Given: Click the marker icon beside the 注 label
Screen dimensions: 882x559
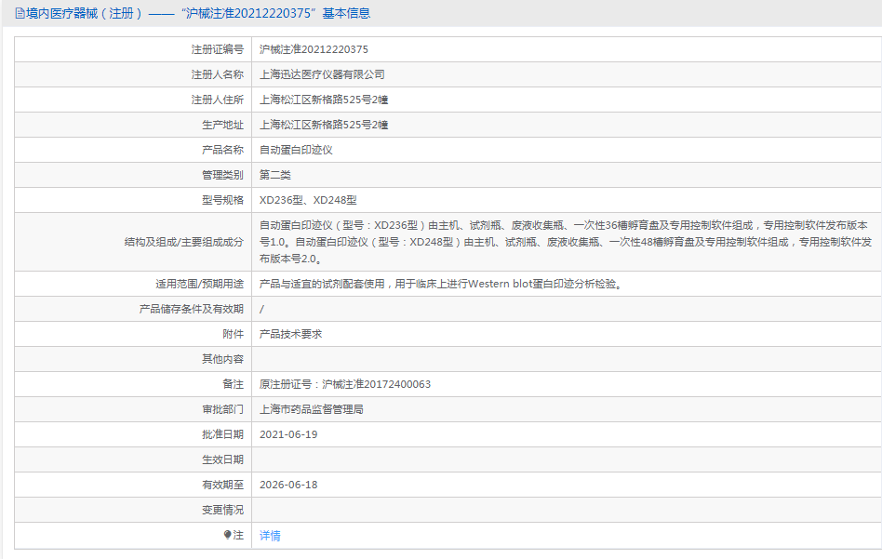Looking at the screenshot, I should 227,535.
